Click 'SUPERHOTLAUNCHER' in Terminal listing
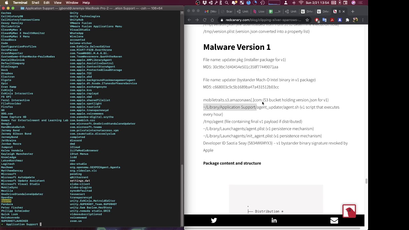Image resolution: width=409 pixels, height=230 pixels. pyautogui.click(x=15, y=221)
